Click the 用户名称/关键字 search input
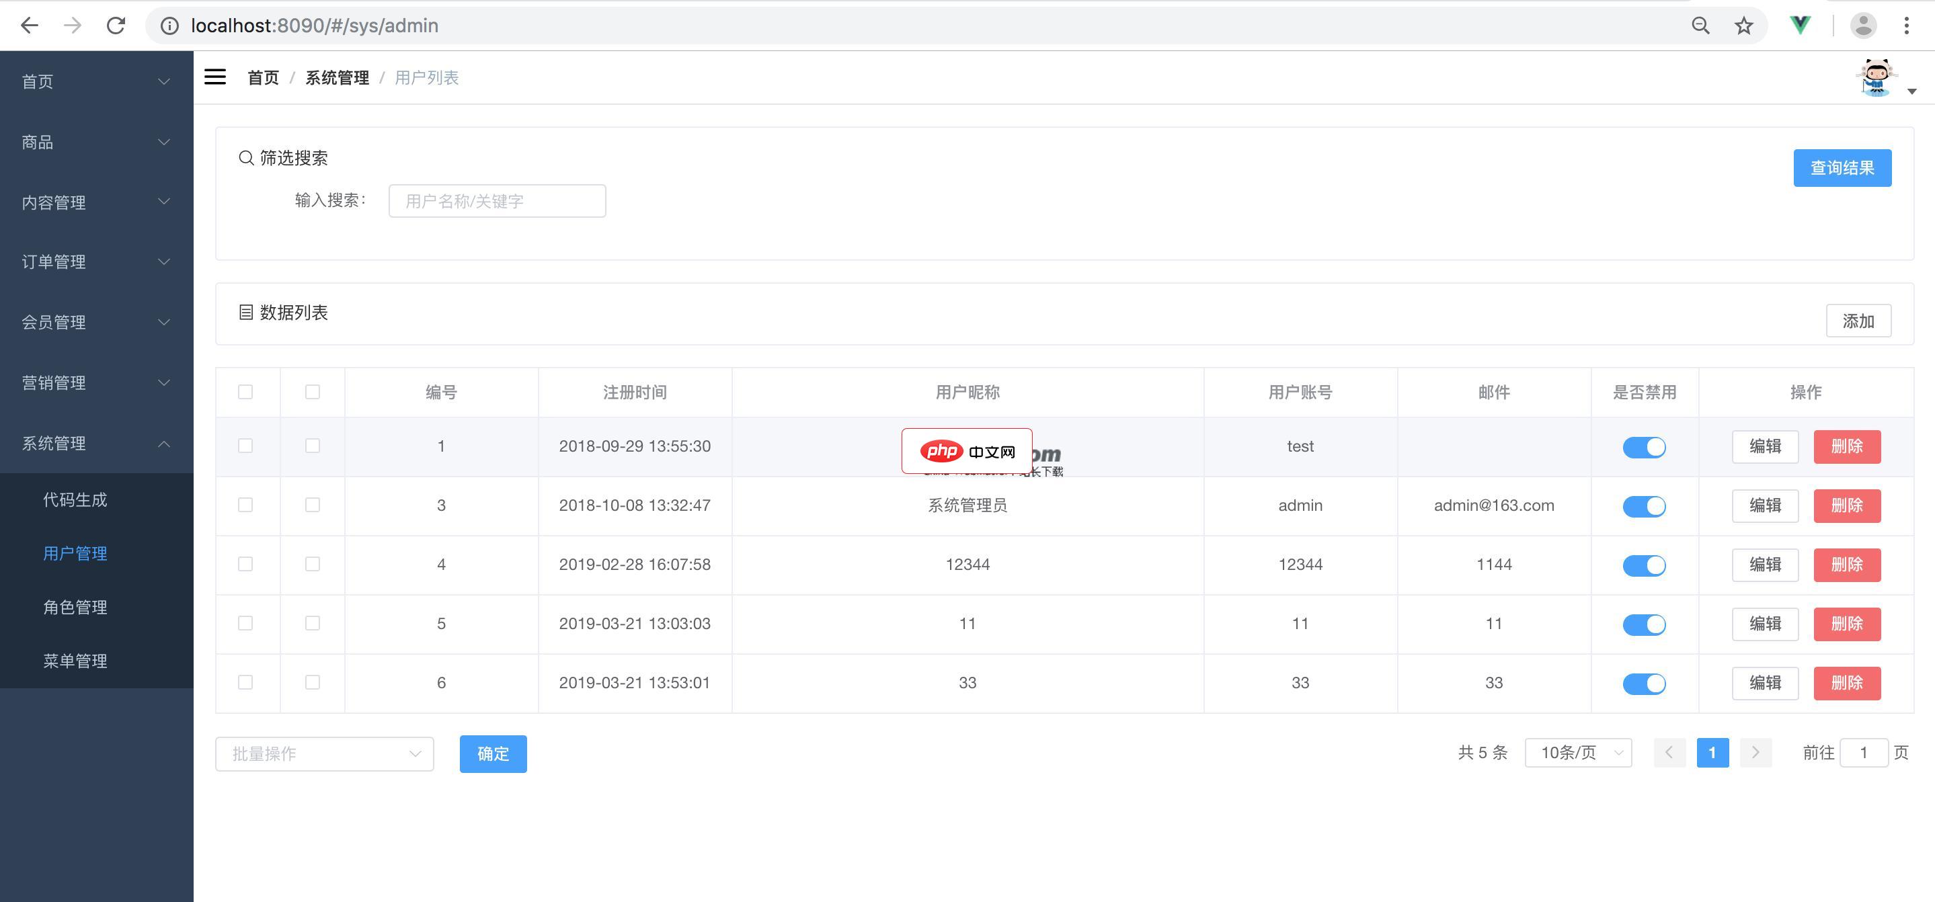 496,201
